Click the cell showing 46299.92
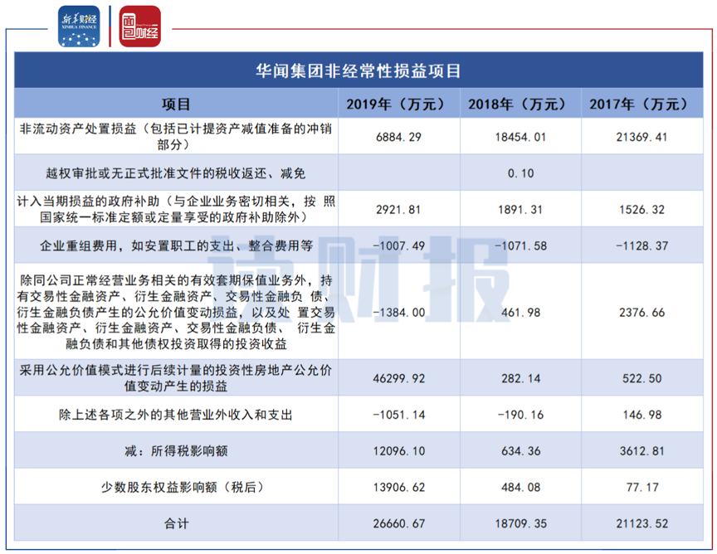This screenshot has width=717, height=554. click(x=398, y=378)
